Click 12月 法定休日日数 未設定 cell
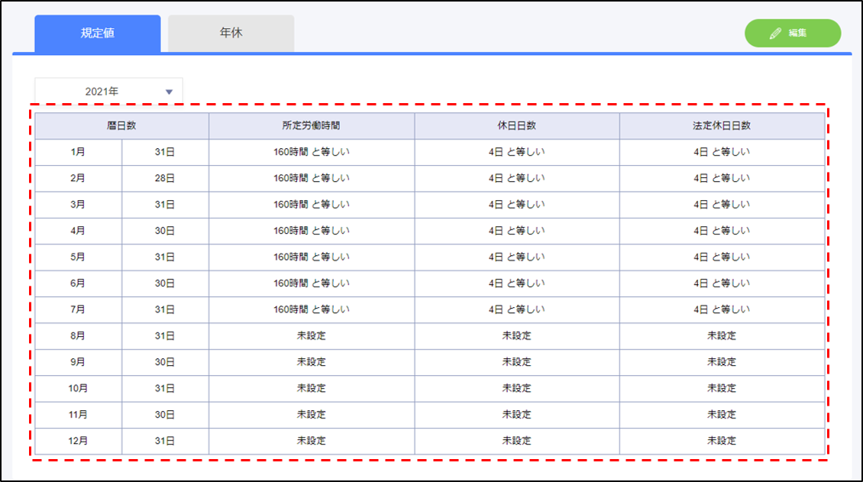Viewport: 863px width, 482px height. (x=722, y=442)
